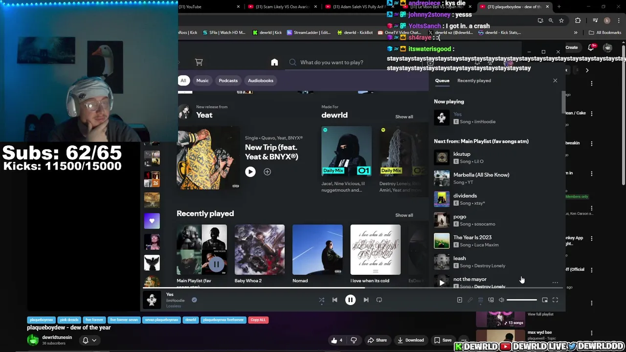Open the Spotify Home icon
626x352 pixels.
[274, 62]
